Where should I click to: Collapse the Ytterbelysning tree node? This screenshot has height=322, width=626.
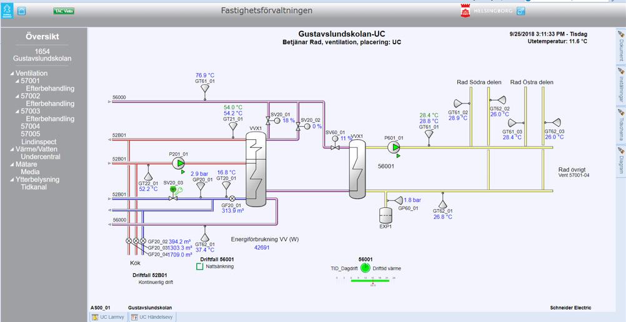coord(12,180)
